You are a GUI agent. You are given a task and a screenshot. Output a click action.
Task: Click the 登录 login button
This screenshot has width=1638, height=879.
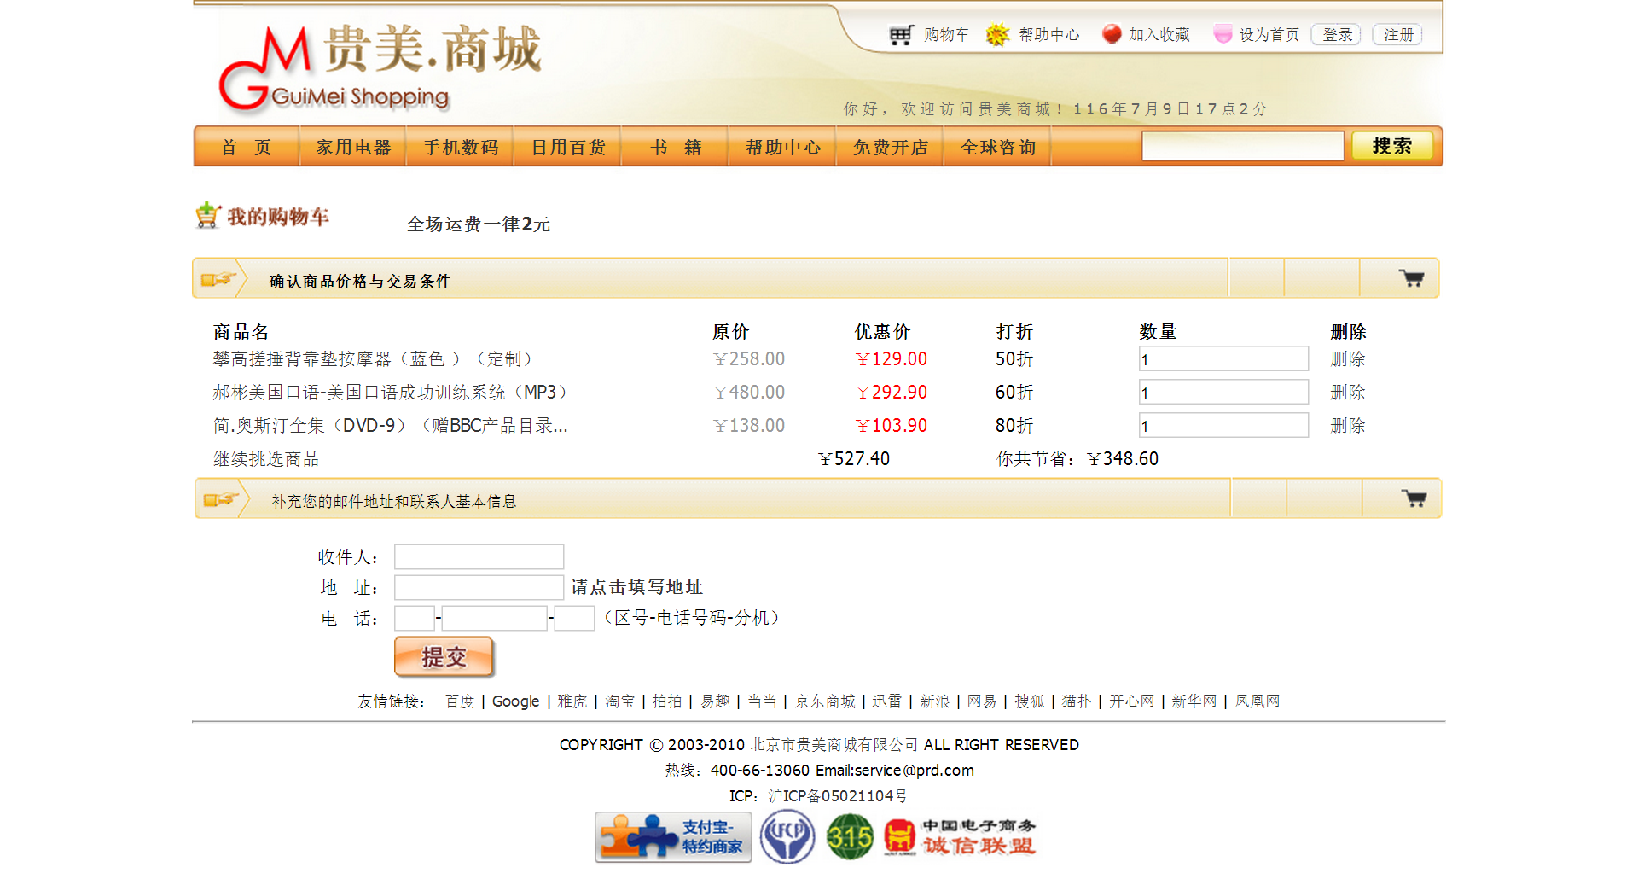pyautogui.click(x=1337, y=35)
